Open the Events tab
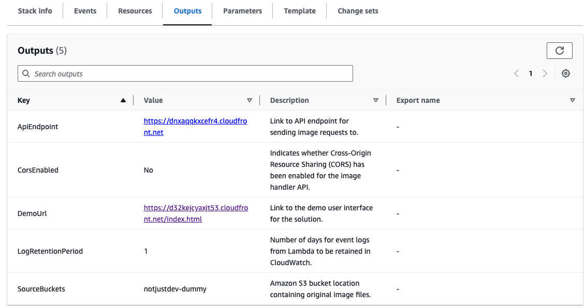Image resolution: width=585 pixels, height=308 pixels. click(85, 11)
